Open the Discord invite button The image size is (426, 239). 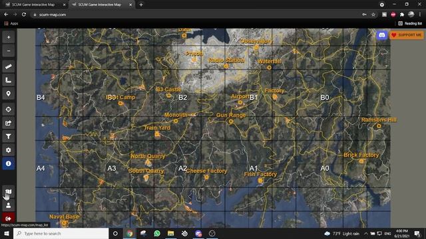382,35
